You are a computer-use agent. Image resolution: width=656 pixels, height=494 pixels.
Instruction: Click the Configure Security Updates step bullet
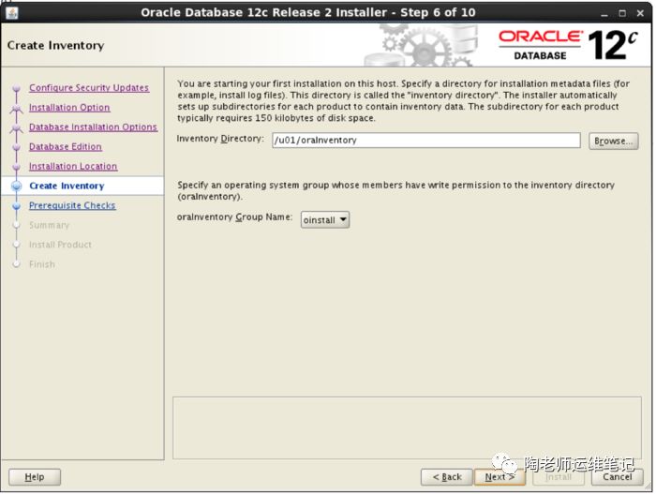click(16, 88)
